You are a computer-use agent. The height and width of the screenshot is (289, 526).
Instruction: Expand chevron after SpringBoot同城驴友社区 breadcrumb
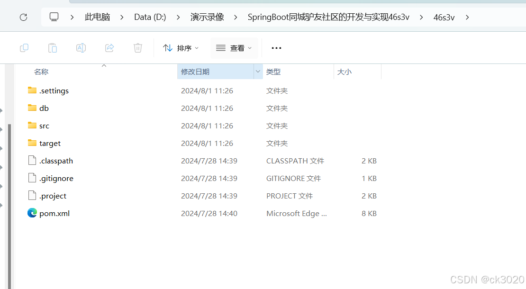pos(421,17)
